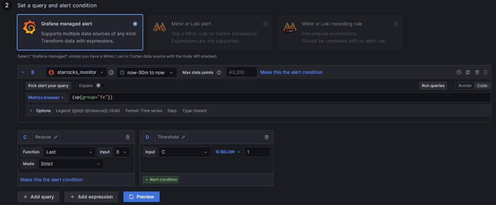Switch to Code query editor mode
Viewport: 496px width, 205px height.
tap(482, 86)
